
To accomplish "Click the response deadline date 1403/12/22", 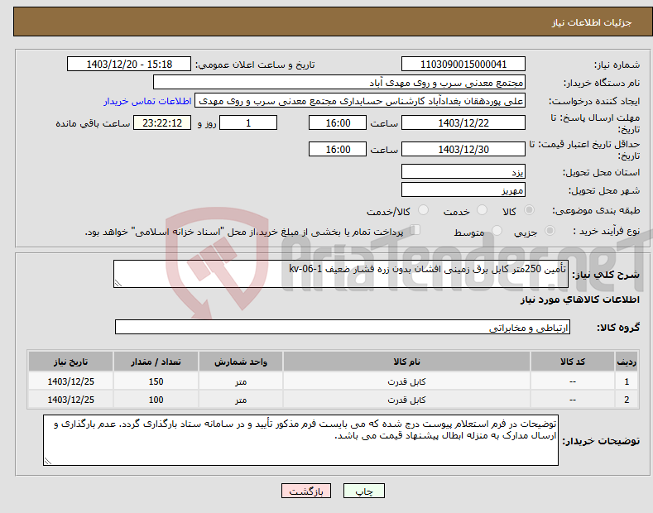I will point(463,122).
